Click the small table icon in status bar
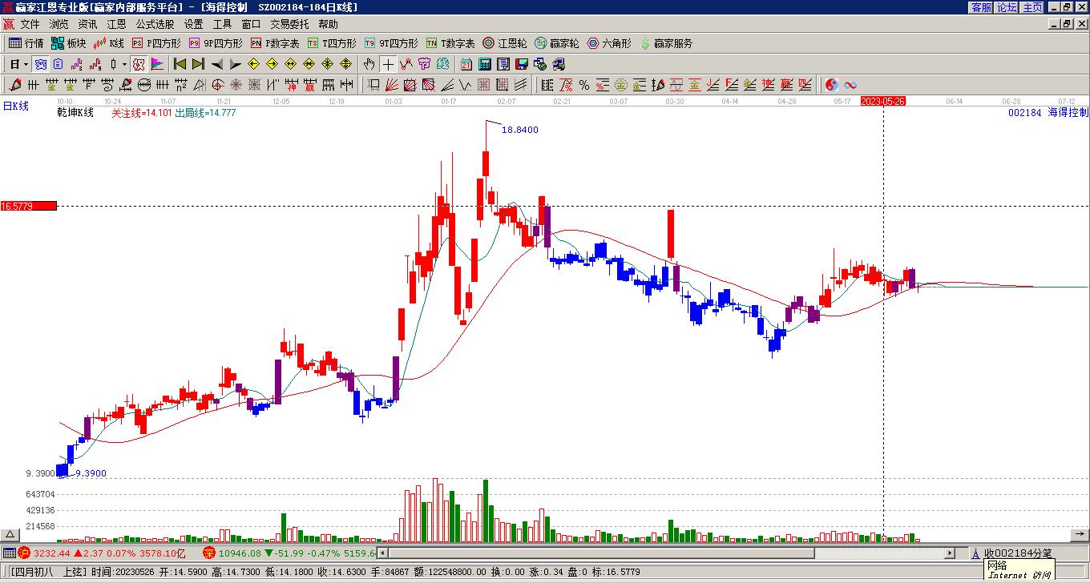 pos(10,553)
